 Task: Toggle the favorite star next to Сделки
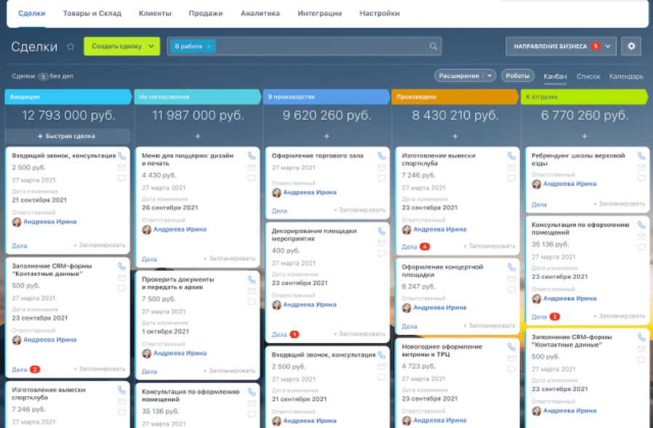pyautogui.click(x=71, y=47)
